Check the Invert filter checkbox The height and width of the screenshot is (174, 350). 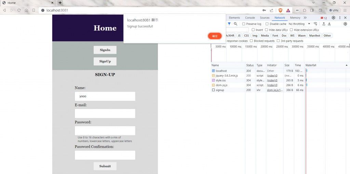tap(253, 30)
